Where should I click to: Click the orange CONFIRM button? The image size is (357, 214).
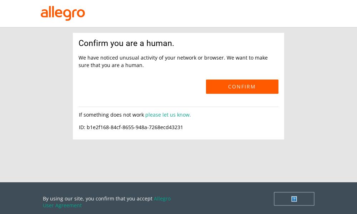(x=242, y=87)
